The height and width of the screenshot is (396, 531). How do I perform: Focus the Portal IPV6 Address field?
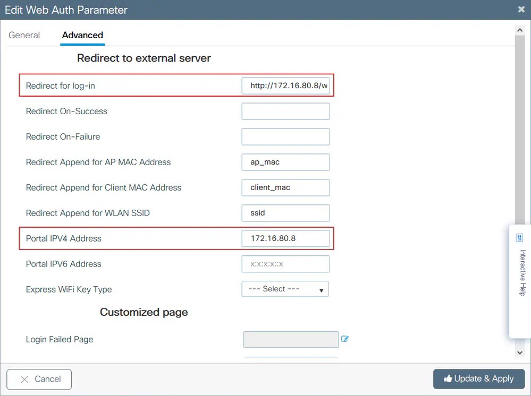(x=285, y=264)
